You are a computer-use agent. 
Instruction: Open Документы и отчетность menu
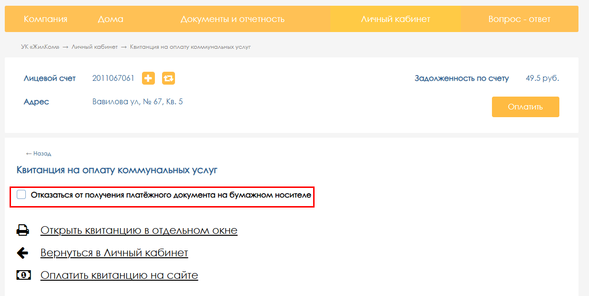[232, 19]
